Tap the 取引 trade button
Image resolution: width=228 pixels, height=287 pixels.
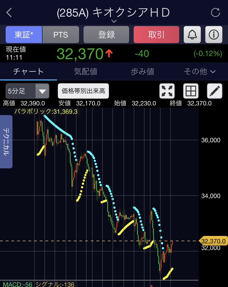[156, 34]
